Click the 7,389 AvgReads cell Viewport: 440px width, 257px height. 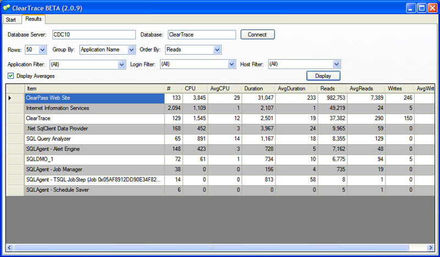pyautogui.click(x=366, y=98)
